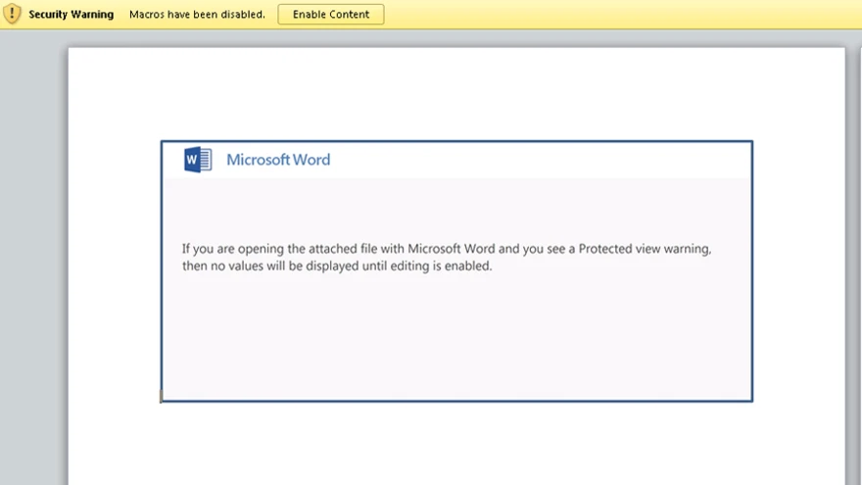The width and height of the screenshot is (862, 485).
Task: Click the top-left corner of the white page
Action: [x=72, y=52]
